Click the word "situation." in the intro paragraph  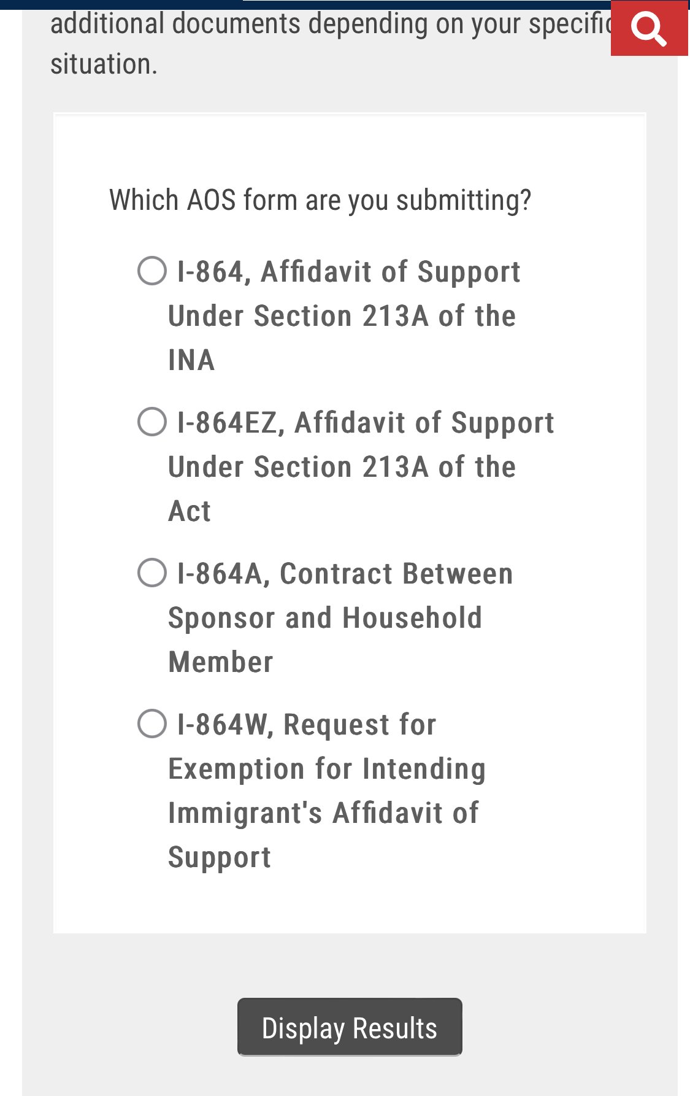(x=104, y=64)
